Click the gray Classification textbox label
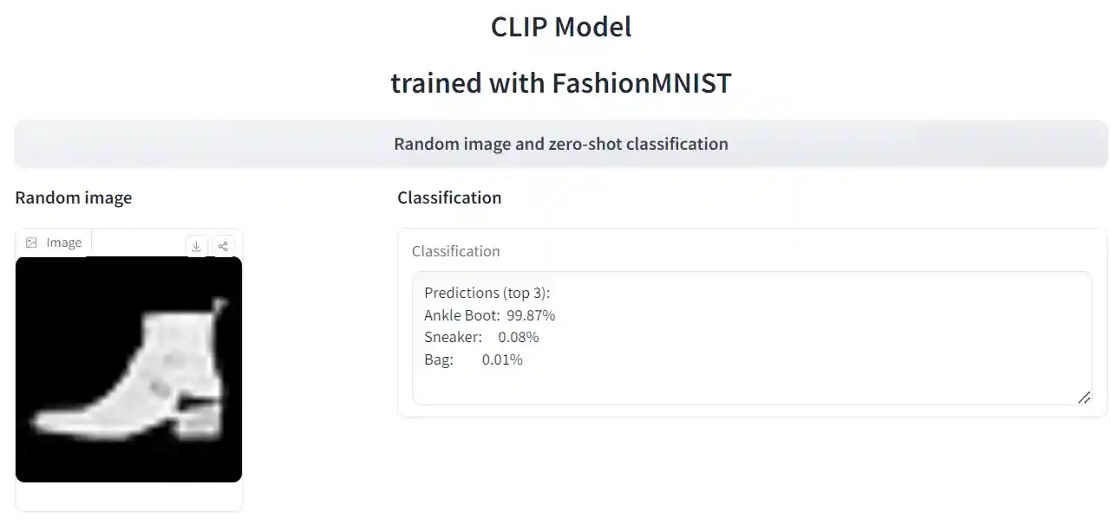 pos(455,251)
